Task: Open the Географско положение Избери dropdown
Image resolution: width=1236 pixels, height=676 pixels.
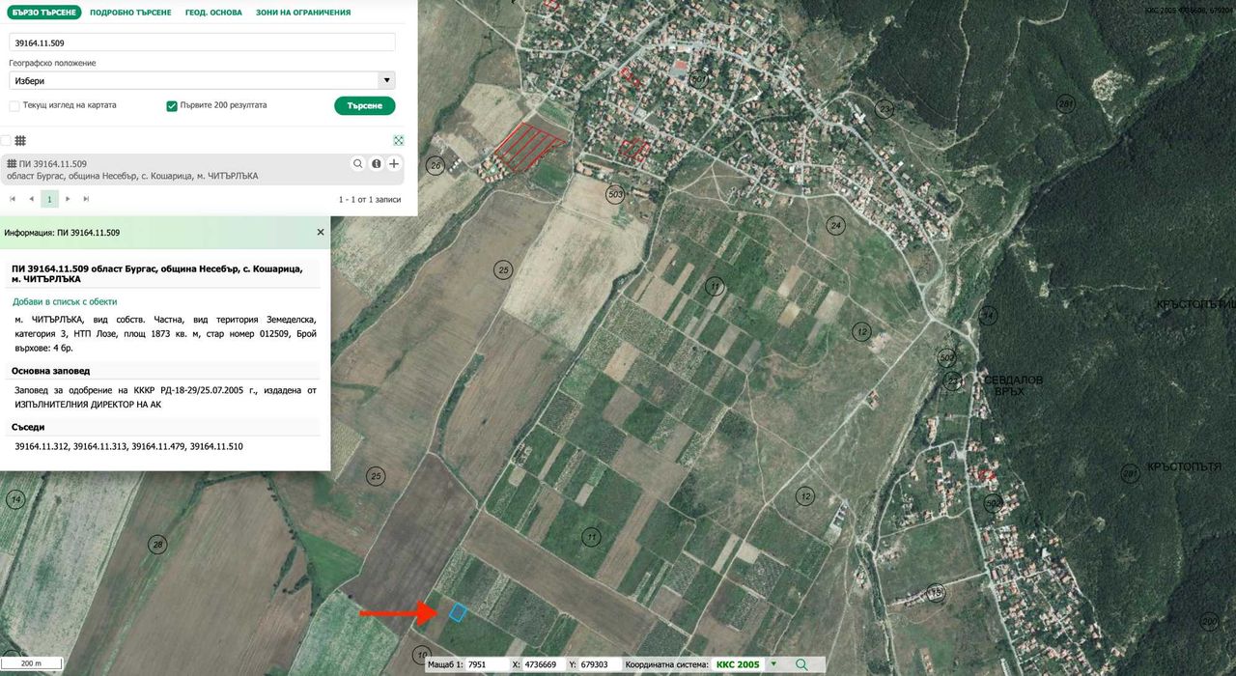Action: pyautogui.click(x=202, y=81)
